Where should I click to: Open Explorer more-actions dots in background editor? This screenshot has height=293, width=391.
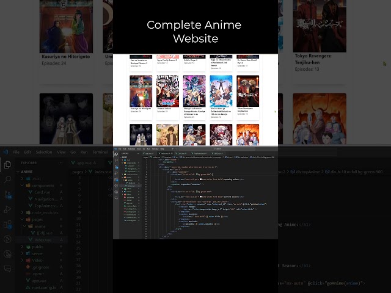[60, 163]
